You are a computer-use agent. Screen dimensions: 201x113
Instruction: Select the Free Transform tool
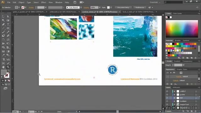point(8,44)
